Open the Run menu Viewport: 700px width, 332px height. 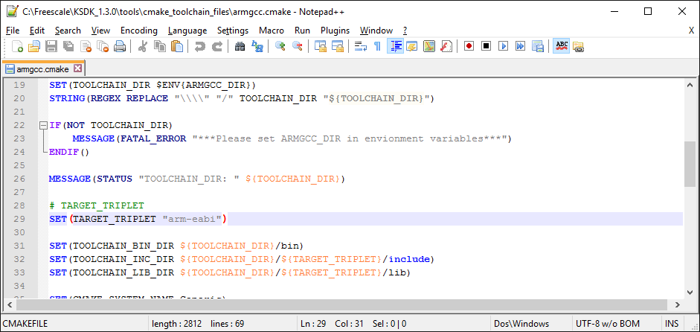[x=302, y=31]
